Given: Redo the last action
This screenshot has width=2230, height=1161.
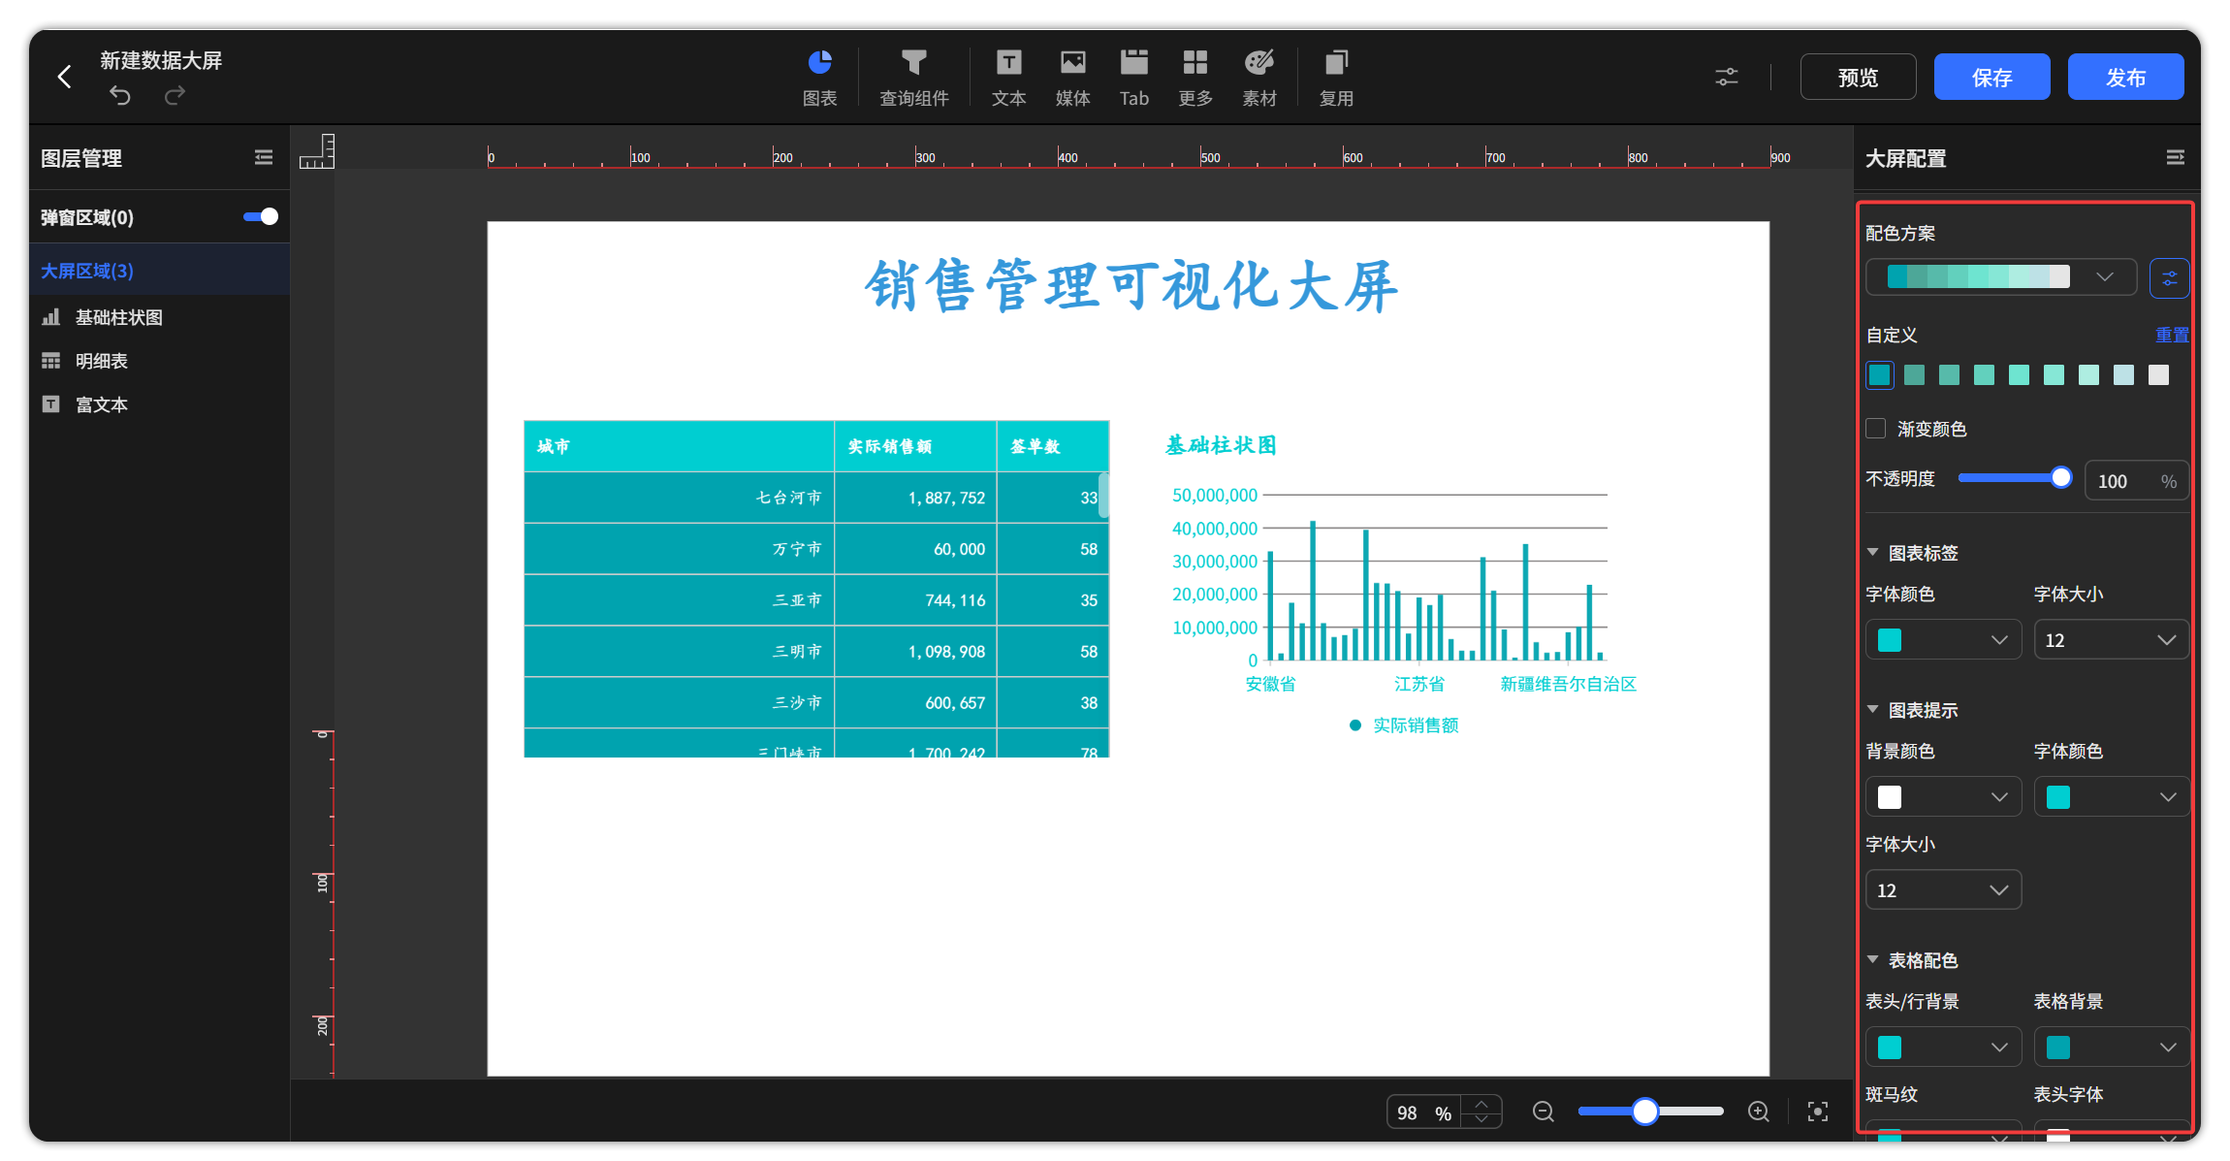Looking at the screenshot, I should (175, 95).
